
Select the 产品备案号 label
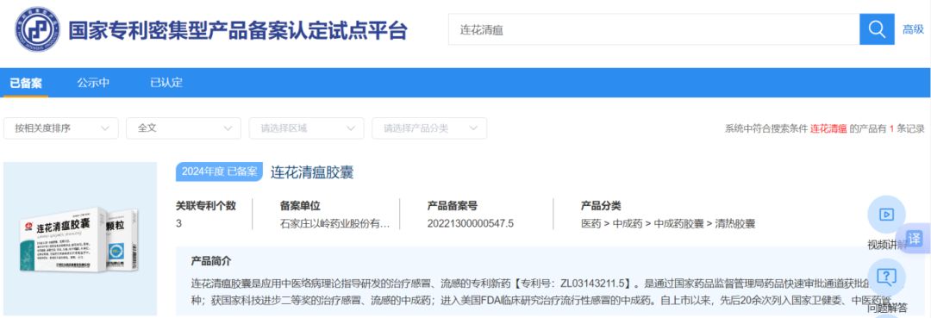pos(452,206)
